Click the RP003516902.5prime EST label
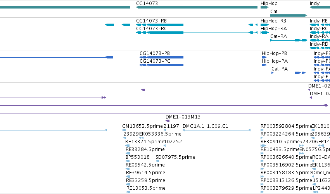The height and width of the screenshot is (194, 330). click(x=286, y=165)
